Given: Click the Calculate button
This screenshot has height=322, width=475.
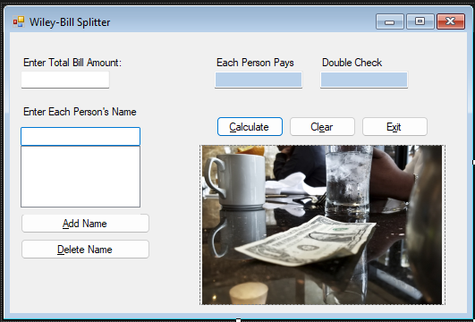Looking at the screenshot, I should pyautogui.click(x=250, y=127).
